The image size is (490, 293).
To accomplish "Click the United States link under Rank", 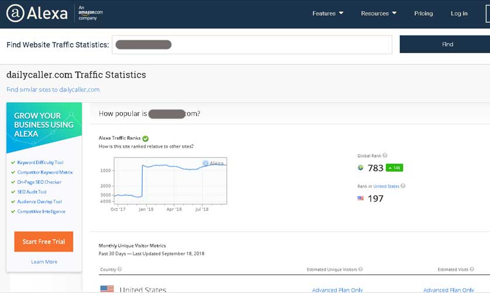I will [x=386, y=186].
